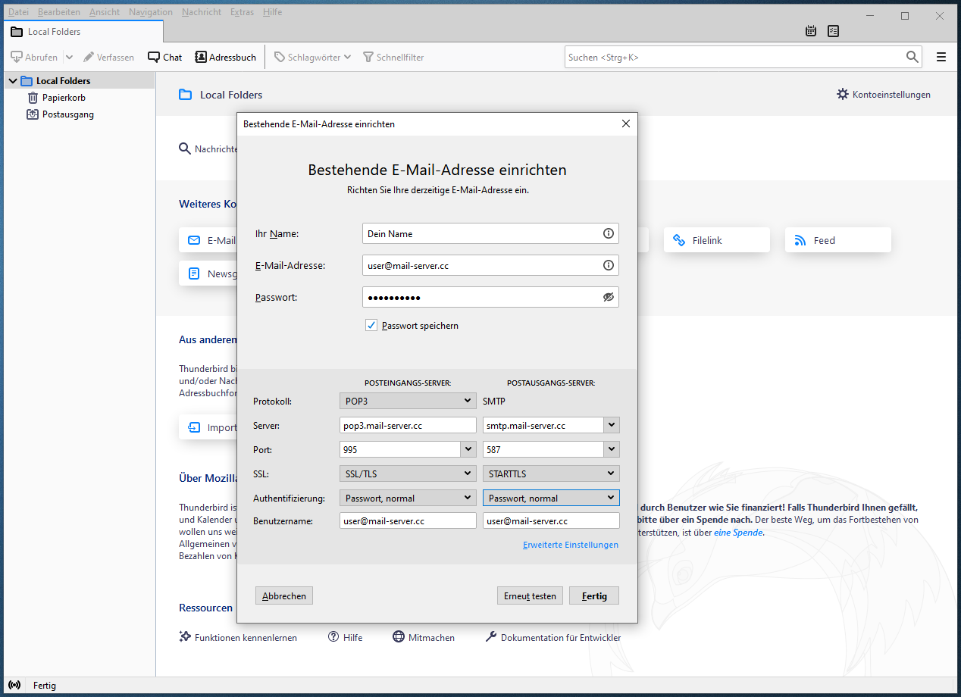Open the Chat toolbar button
961x697 pixels.
pos(164,57)
